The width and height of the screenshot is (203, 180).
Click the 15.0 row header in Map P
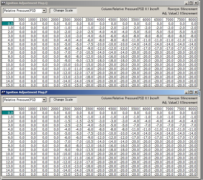[x=8, y=174]
